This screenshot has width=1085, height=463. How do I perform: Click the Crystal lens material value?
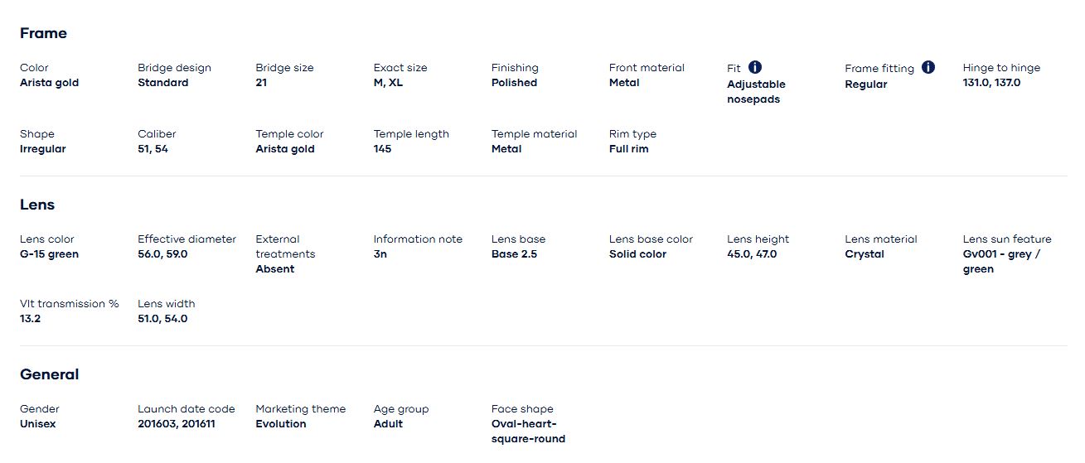tap(865, 254)
